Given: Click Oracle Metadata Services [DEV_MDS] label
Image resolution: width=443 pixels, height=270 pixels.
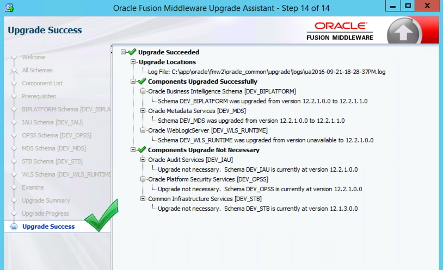Looking at the screenshot, I should (x=197, y=111).
